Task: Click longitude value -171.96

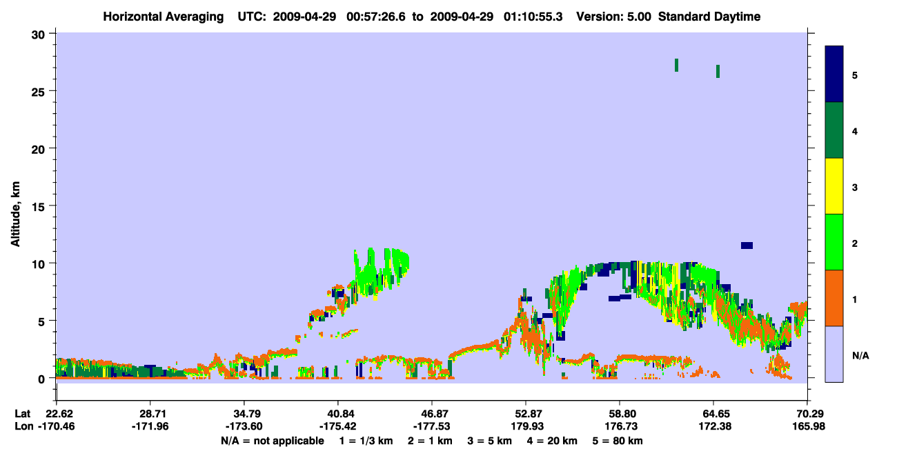Action: click(x=150, y=426)
